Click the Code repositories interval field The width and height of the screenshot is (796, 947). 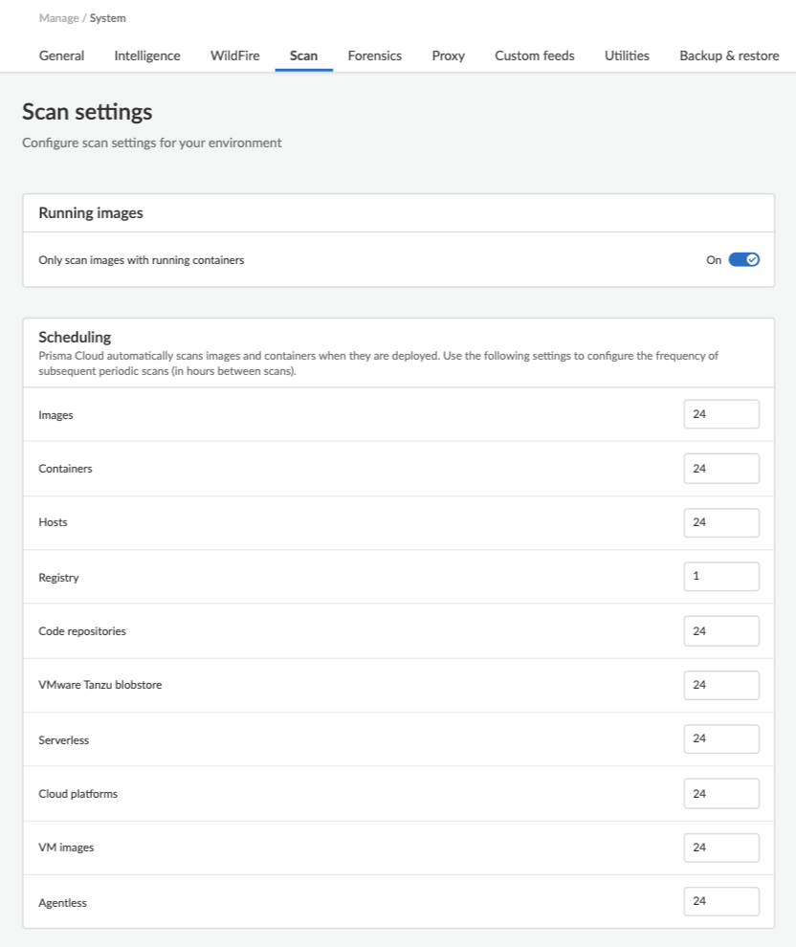point(721,631)
